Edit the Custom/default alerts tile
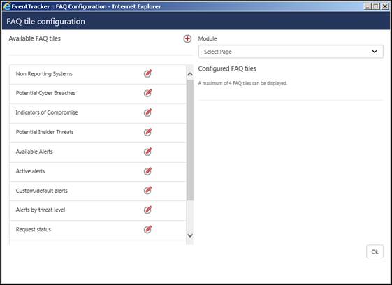The image size is (392, 285). point(147,190)
